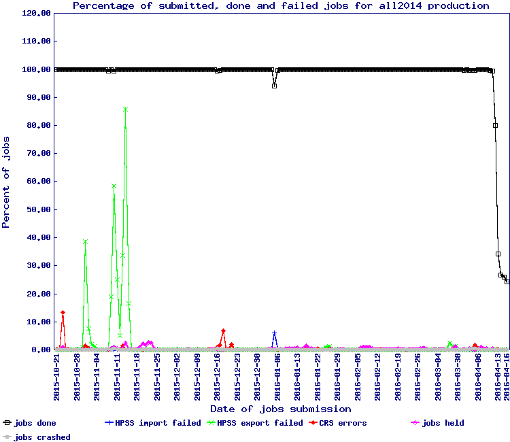This screenshot has height=442, width=510.
Task: Click the 30.00 y-axis label
Action: point(39,265)
